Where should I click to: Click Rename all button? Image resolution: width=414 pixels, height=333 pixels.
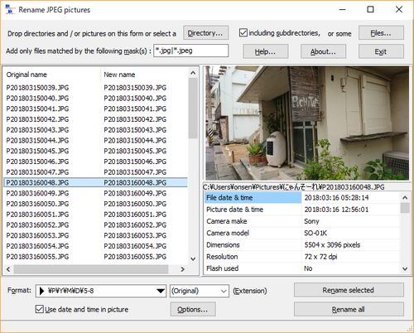pyautogui.click(x=349, y=309)
